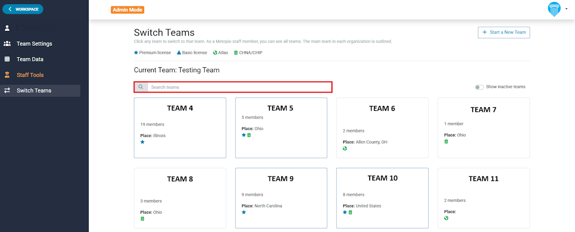Click the Staff Tools worker icon
The image size is (575, 232).
pos(7,75)
